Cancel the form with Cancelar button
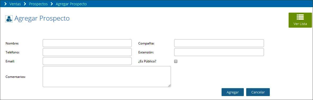313x100 pixels. 258,92
